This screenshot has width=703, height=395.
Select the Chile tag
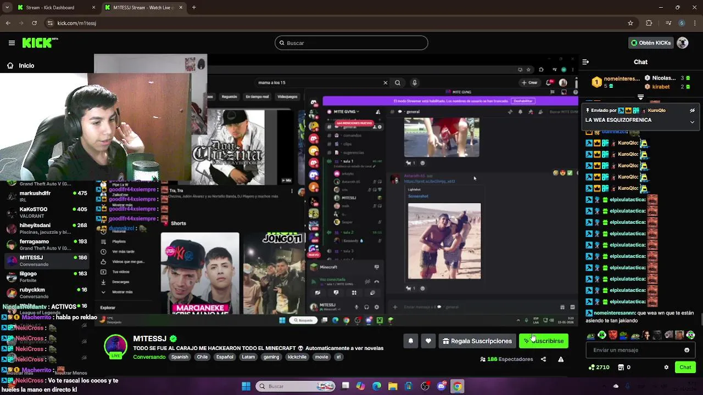[202, 357]
